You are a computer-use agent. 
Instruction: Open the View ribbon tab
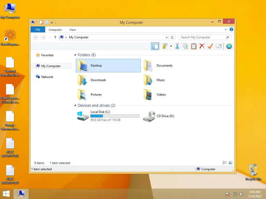pyautogui.click(x=73, y=30)
